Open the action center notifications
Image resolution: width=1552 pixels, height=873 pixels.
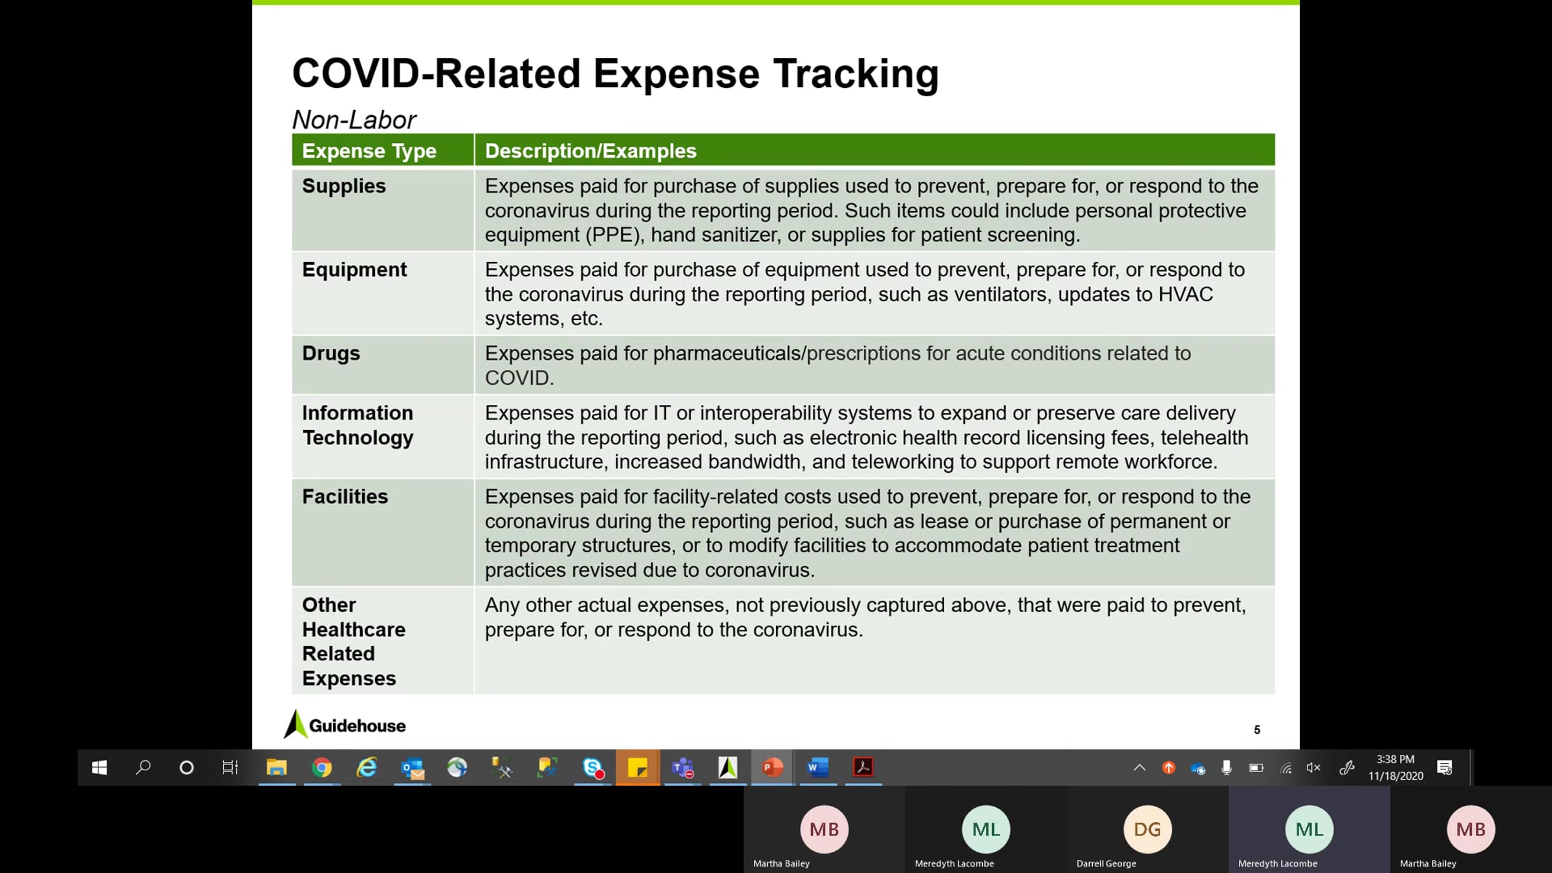coord(1445,768)
